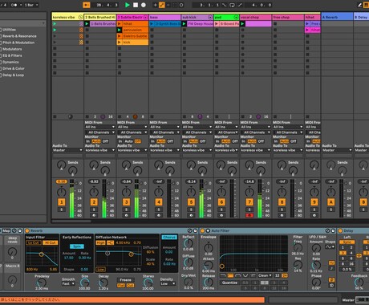The image size is (369, 305).
Task: Solo track 3 with its S button
Action: click(x=126, y=209)
